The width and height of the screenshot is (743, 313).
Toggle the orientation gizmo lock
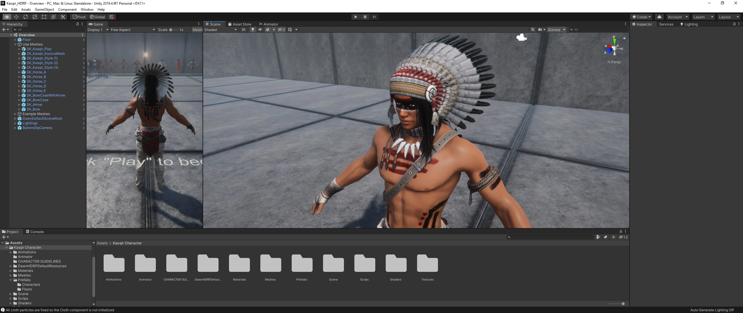[x=624, y=38]
